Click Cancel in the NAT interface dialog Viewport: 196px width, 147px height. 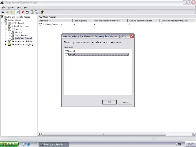tap(125, 102)
